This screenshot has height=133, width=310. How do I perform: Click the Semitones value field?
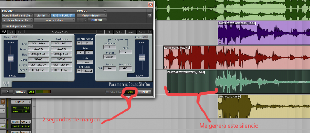pyautogui.click(x=110, y=47)
